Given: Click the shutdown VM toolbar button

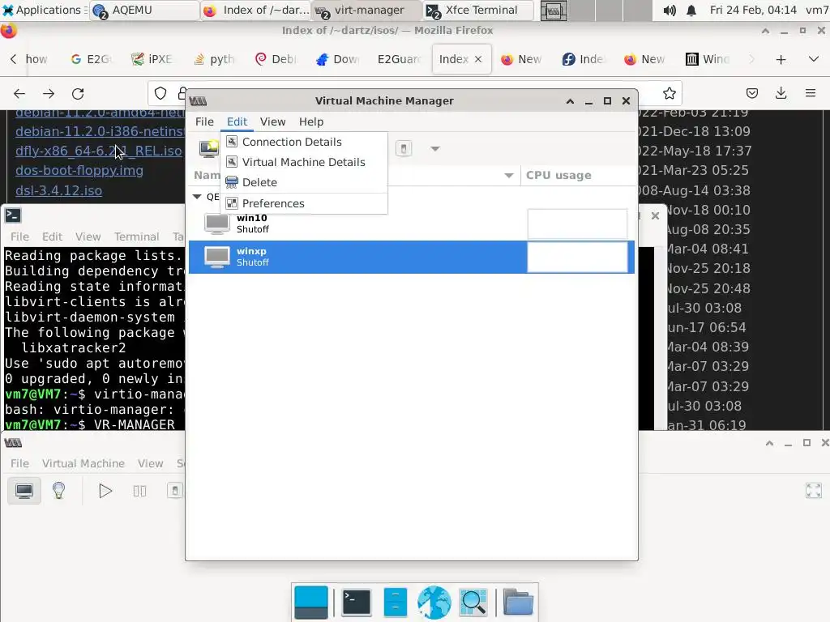Looking at the screenshot, I should pyautogui.click(x=404, y=149).
